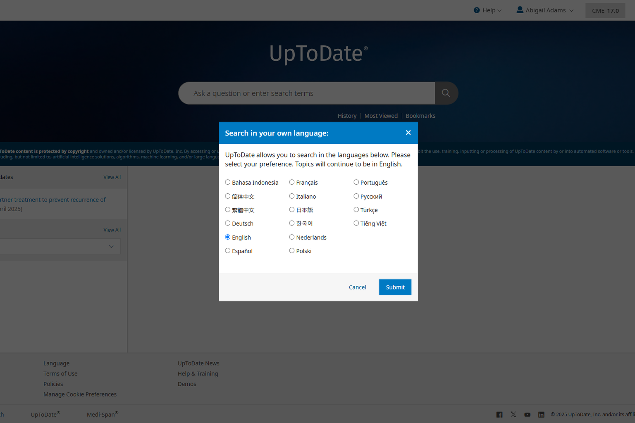Click the user profile avatar icon

click(520, 10)
